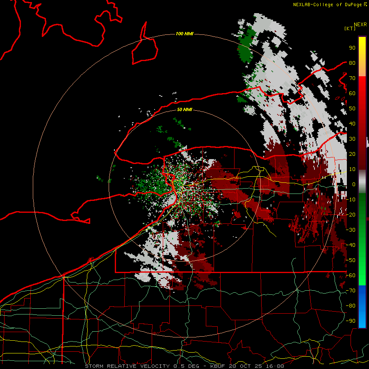The width and height of the screenshot is (369, 369).
Task: Click the -80 value on the velocity scale
Action: point(351,306)
